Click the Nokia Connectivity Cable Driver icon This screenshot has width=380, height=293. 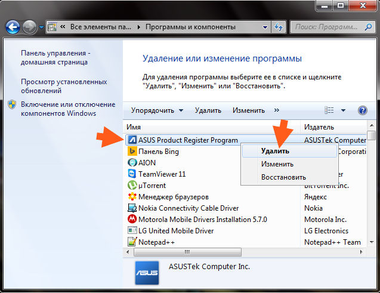coord(132,208)
